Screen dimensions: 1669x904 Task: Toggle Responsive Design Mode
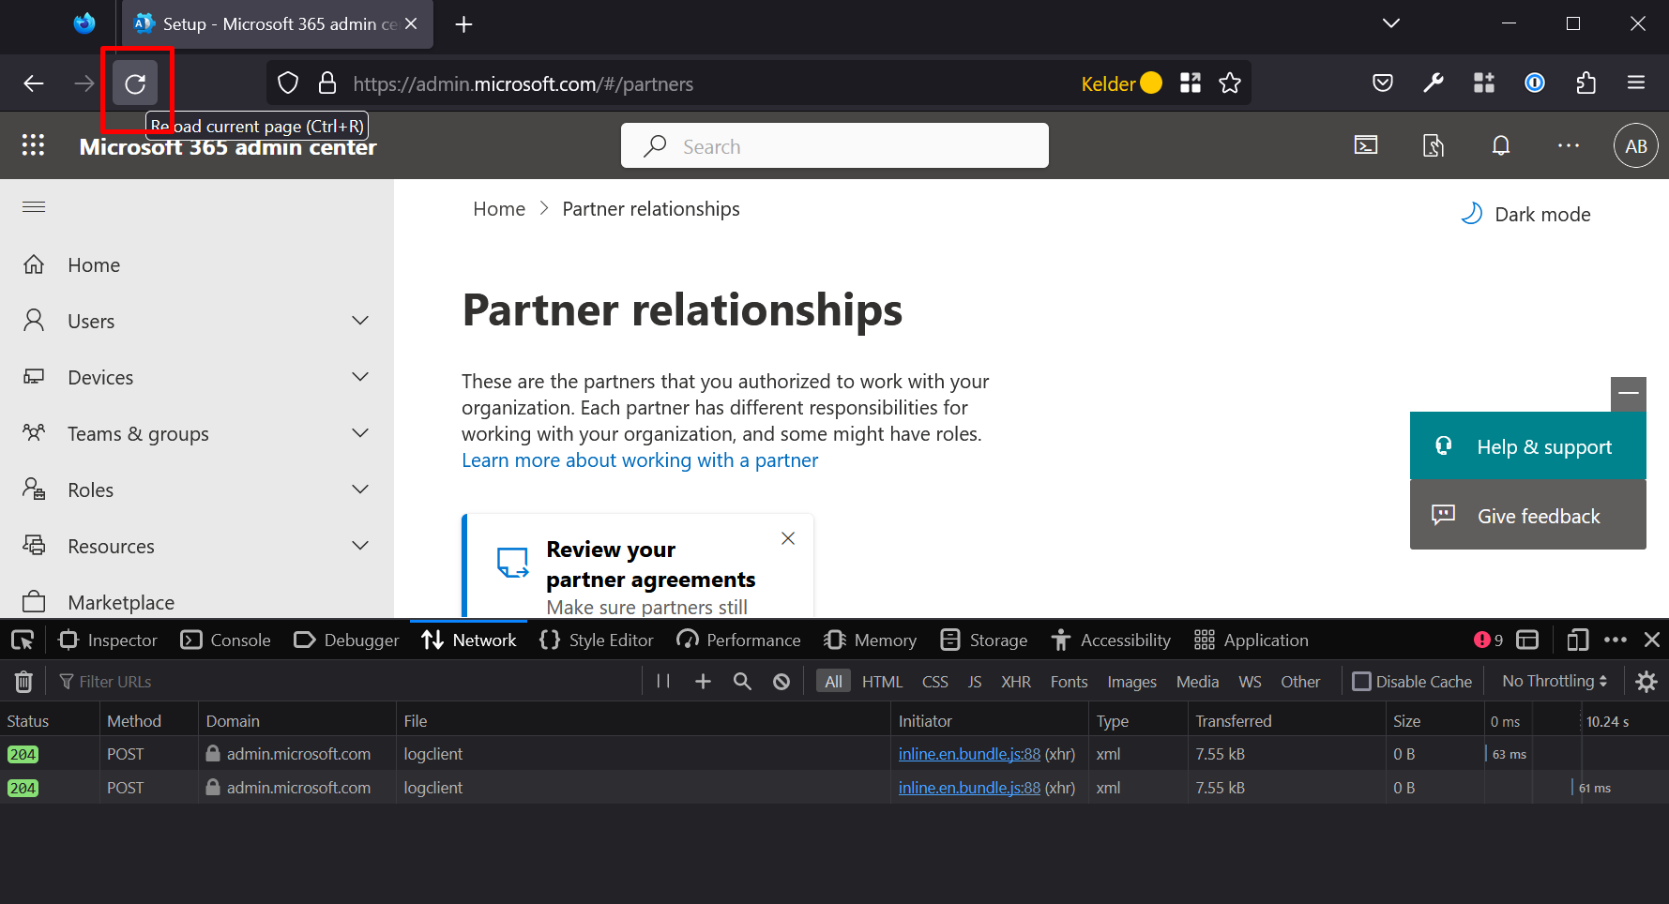1578,640
